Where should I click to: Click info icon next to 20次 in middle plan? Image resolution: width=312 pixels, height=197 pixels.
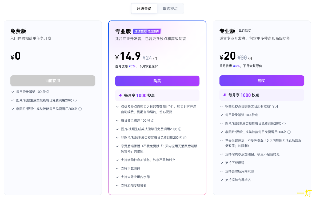click(x=180, y=129)
